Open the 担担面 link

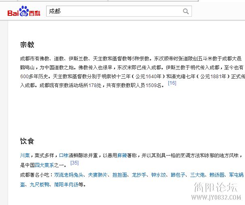pyautogui.click(x=120, y=175)
